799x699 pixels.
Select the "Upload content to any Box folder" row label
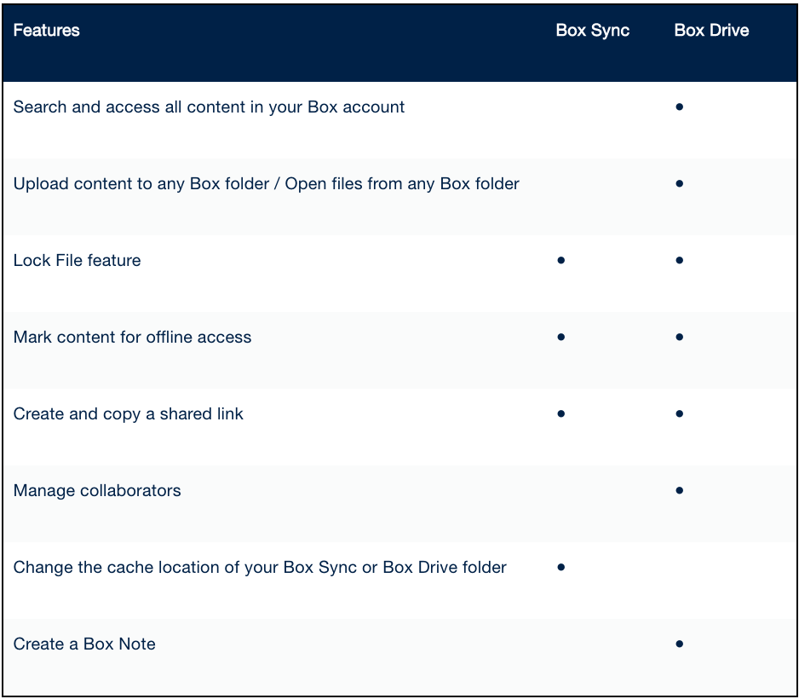click(267, 183)
